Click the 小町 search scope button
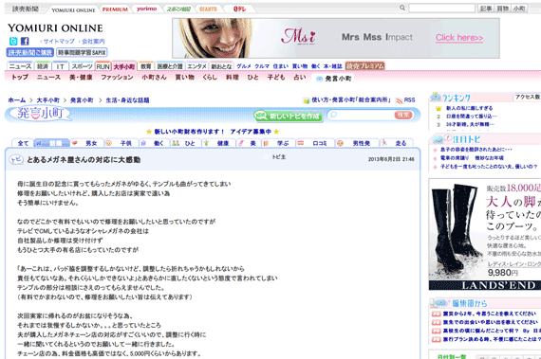Viewport: 541px width, 359px height. (x=518, y=9)
